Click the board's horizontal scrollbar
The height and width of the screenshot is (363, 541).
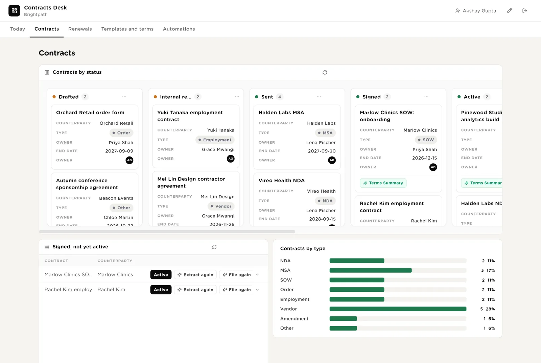[x=167, y=232]
